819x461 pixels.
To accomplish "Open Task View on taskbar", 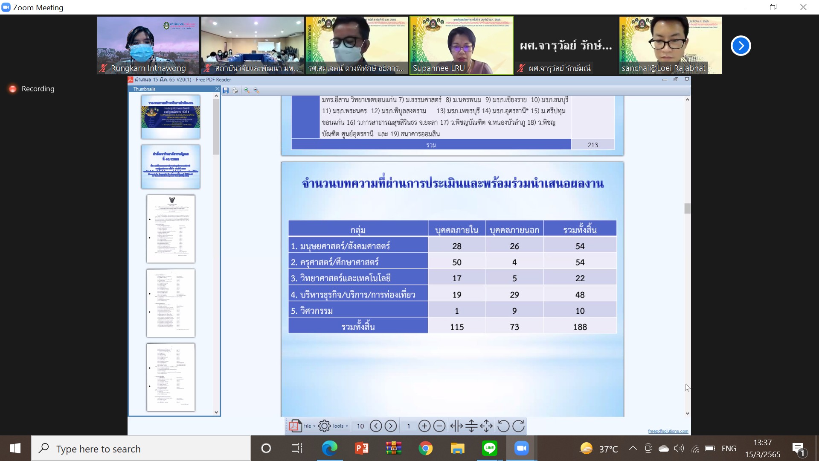I will (x=297, y=449).
